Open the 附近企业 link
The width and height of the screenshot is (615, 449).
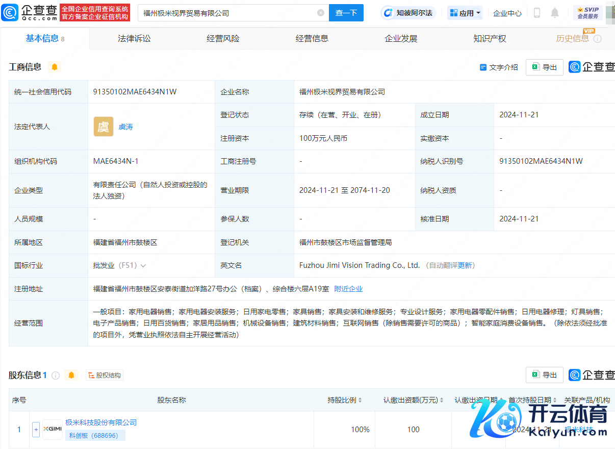pyautogui.click(x=348, y=289)
